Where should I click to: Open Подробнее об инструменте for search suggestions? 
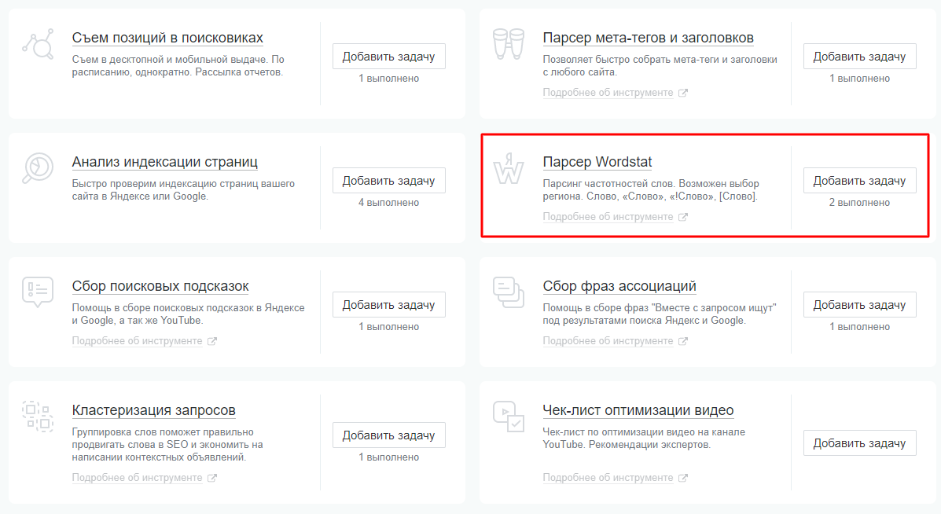tap(137, 340)
